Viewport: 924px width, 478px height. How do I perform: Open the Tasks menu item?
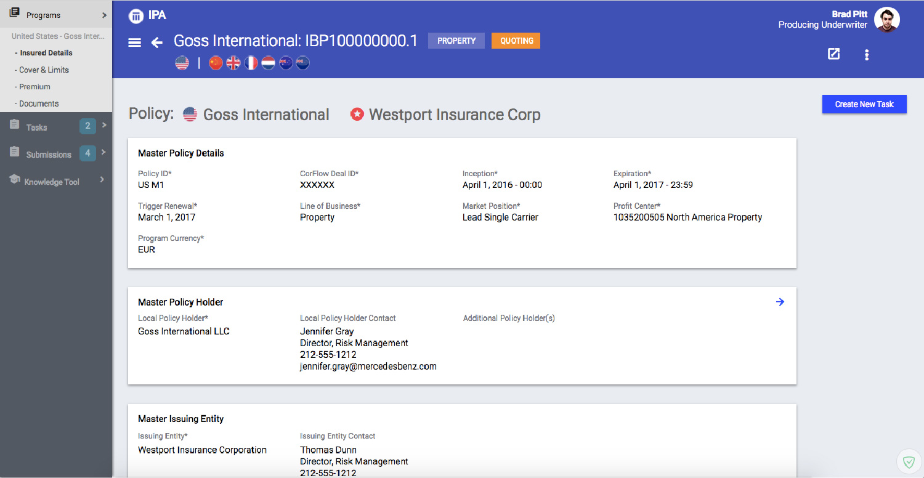point(36,128)
